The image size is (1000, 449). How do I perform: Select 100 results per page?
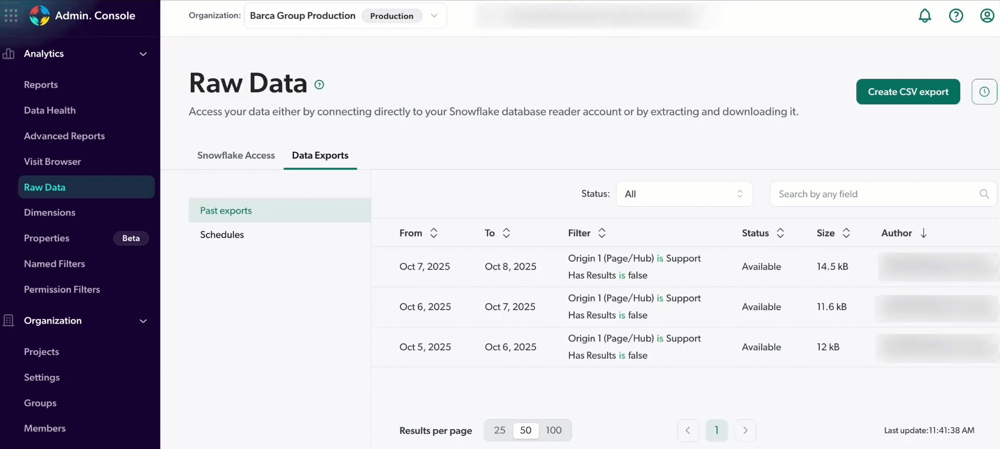(x=553, y=430)
